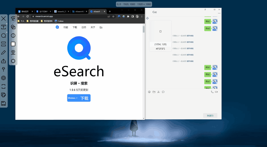The image size is (267, 147).
Task: Open the Cuboe bookmark
Action: [59, 21]
